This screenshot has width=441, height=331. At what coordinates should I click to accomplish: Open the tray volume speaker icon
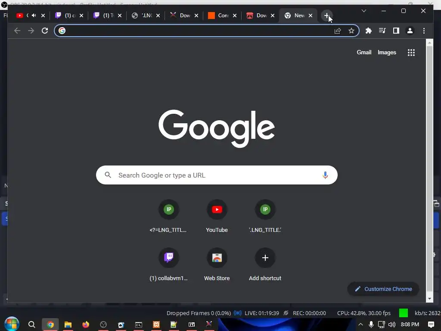[x=392, y=325]
